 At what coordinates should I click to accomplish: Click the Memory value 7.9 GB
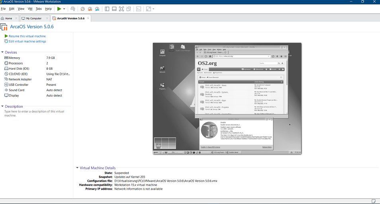51,58
